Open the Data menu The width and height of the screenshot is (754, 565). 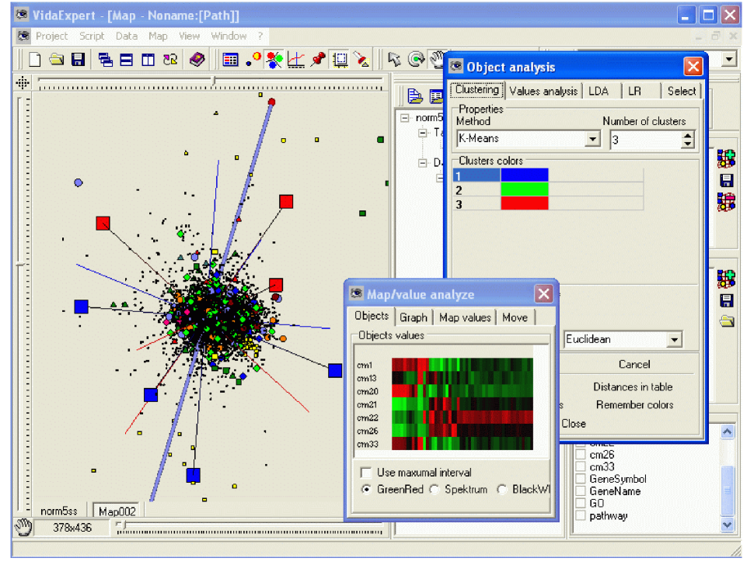(x=126, y=36)
